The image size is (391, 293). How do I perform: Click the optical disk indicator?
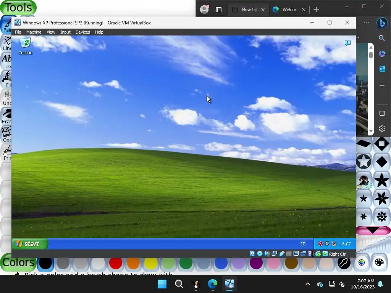[260, 254]
